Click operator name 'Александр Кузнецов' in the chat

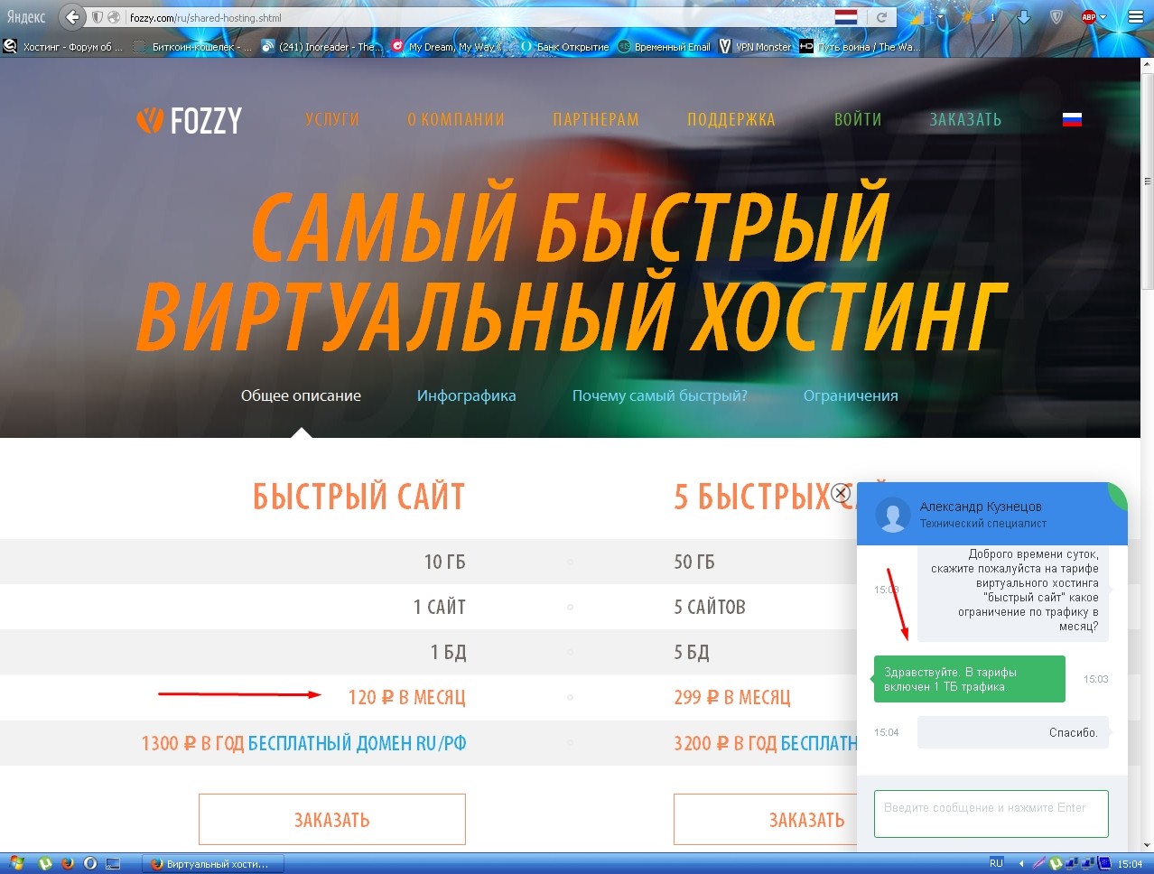point(981,507)
